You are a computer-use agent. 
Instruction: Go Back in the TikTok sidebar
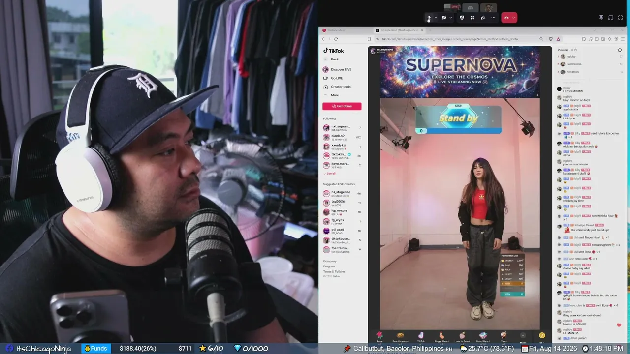coord(331,59)
